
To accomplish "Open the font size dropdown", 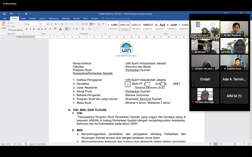I will (x=45, y=24).
